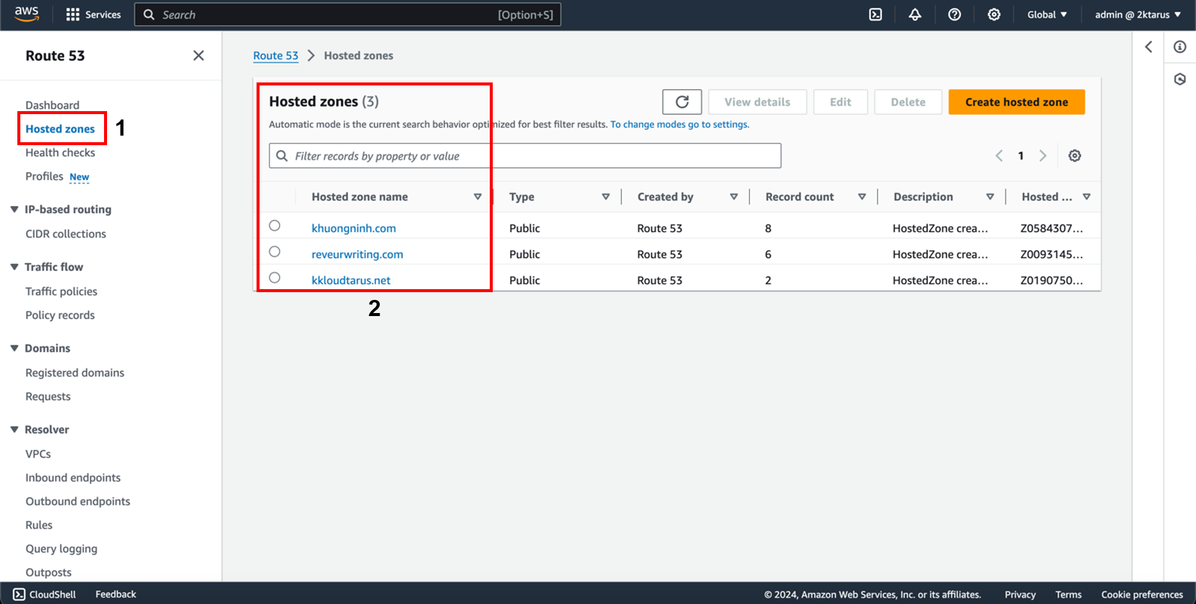Open Outposts in the sidebar

pos(48,572)
